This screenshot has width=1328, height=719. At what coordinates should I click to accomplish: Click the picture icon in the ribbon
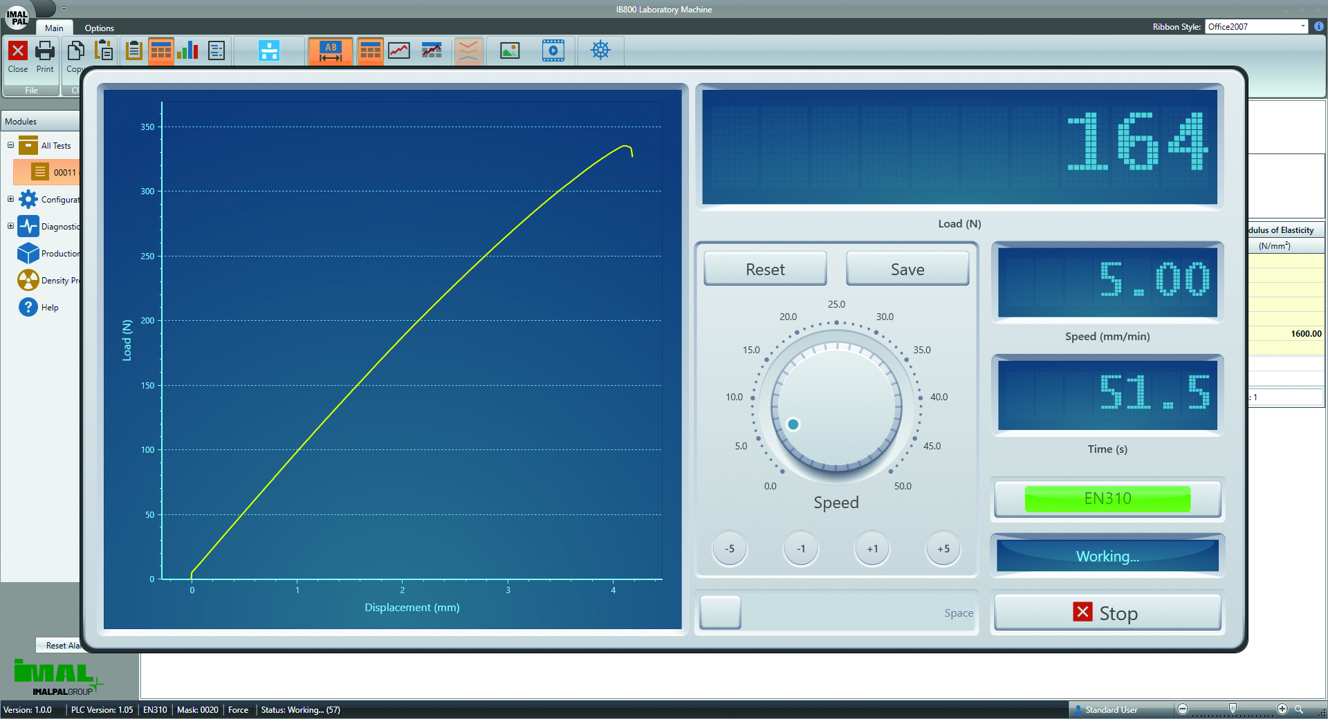(510, 50)
